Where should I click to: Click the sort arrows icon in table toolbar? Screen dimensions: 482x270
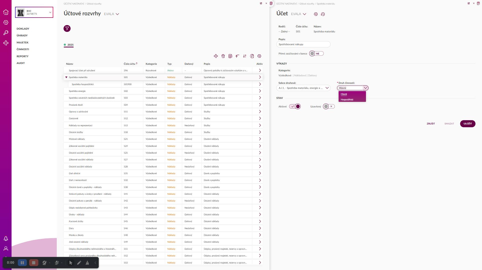(x=245, y=56)
